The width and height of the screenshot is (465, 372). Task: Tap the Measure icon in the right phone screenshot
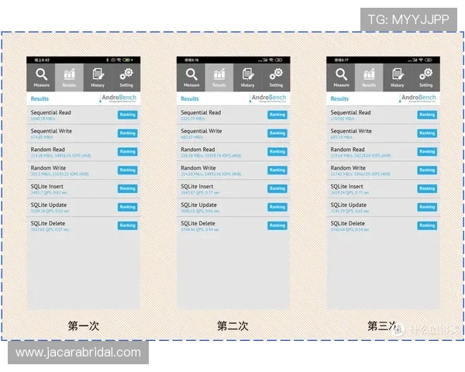tap(341, 77)
